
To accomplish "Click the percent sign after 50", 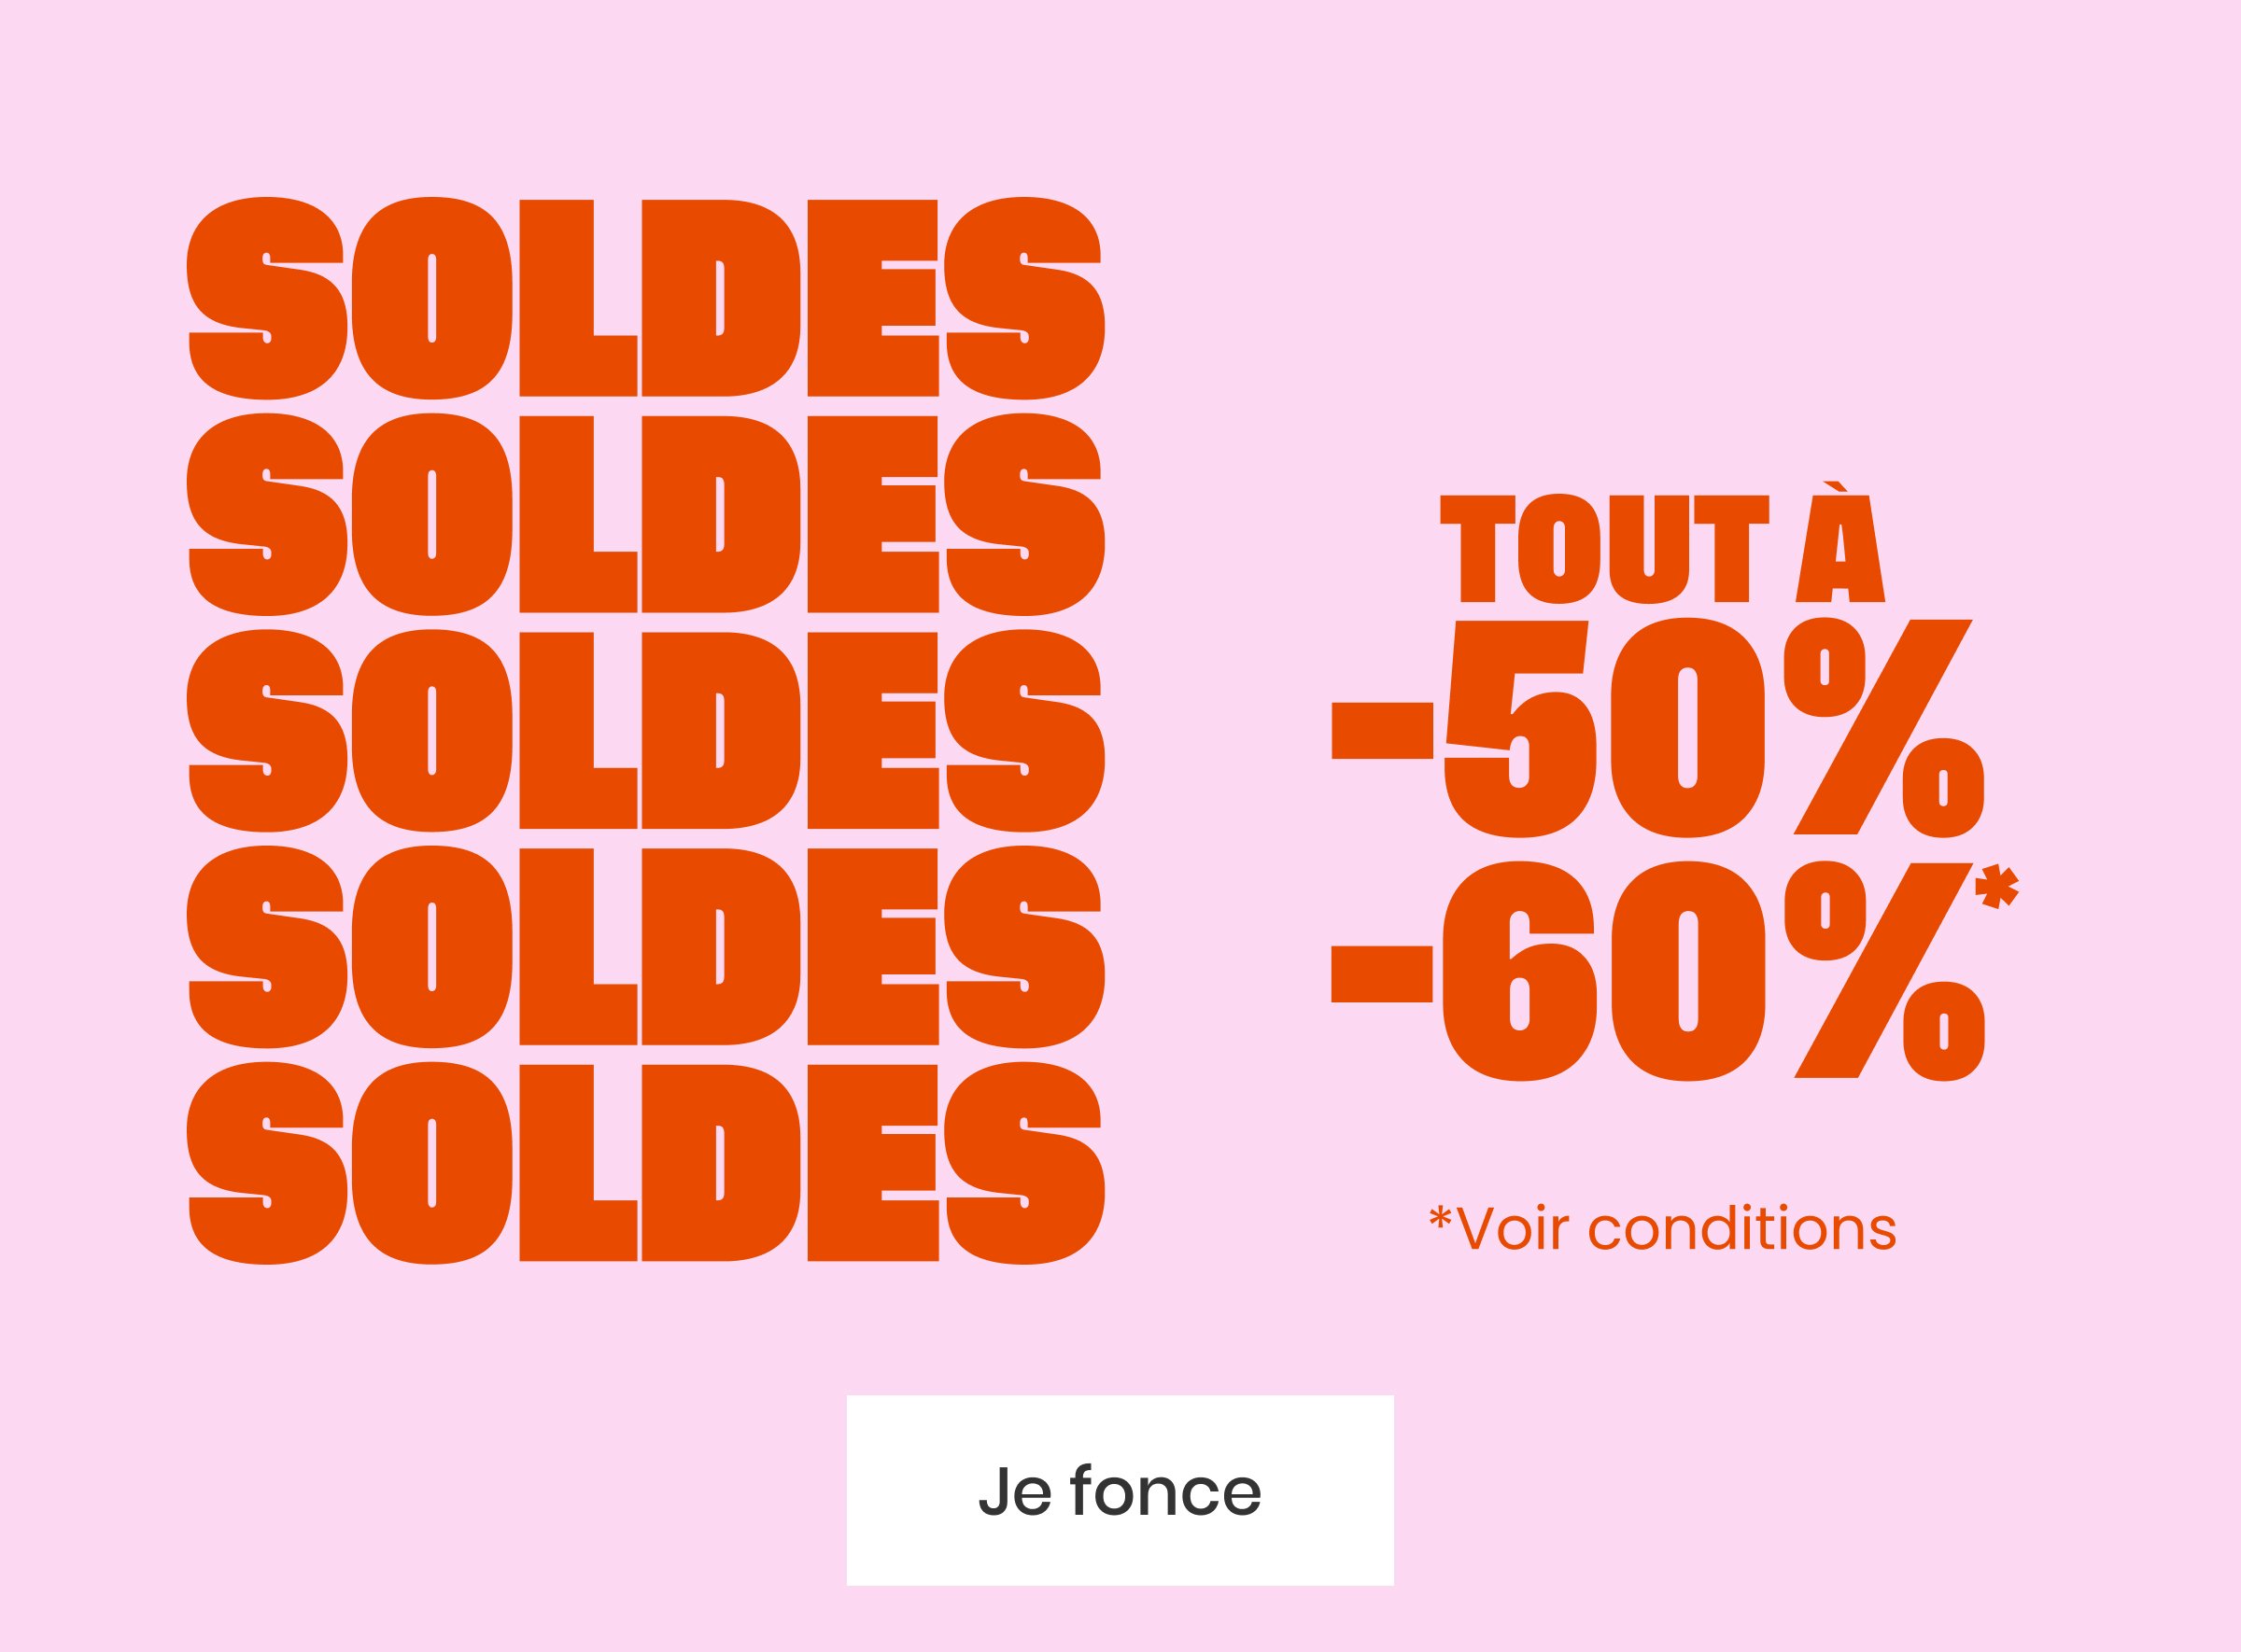I will [x=1882, y=728].
